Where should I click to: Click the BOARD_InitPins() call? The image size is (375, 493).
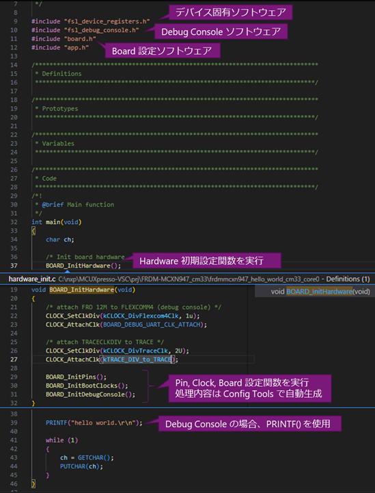tap(77, 377)
